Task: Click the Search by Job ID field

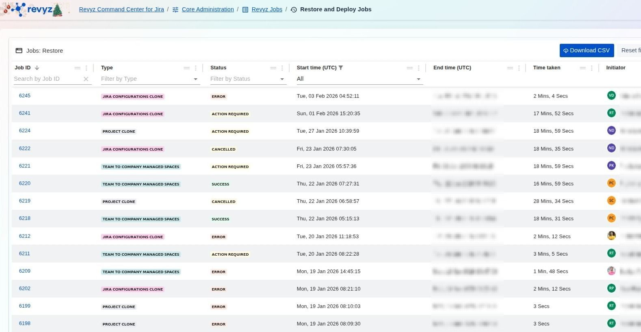Action: pos(47,79)
